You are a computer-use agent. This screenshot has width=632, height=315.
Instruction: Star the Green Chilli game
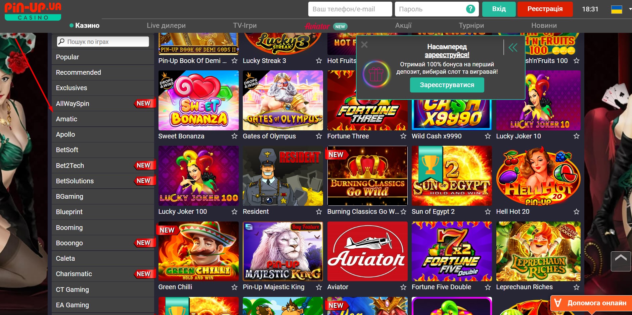[234, 287]
